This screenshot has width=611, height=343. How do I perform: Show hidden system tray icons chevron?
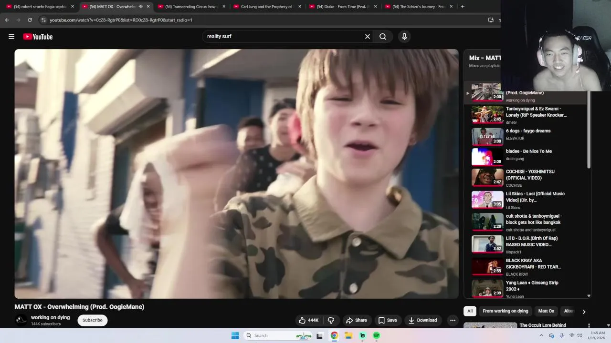[541, 335]
